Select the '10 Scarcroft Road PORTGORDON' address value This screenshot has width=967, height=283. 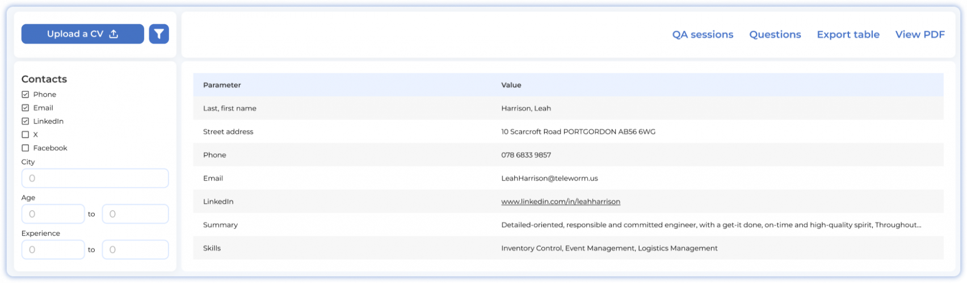578,131
